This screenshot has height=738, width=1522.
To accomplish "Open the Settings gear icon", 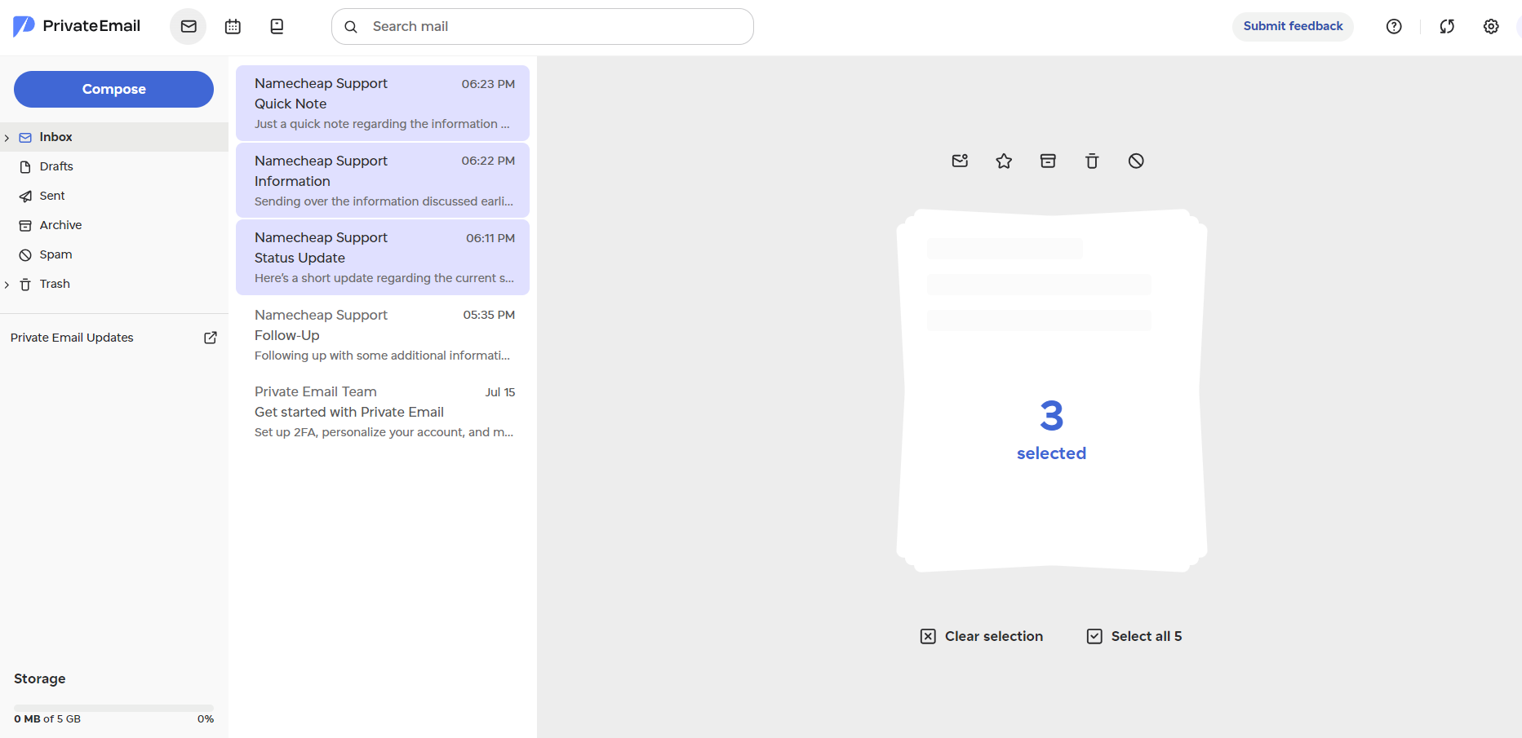I will [x=1491, y=27].
